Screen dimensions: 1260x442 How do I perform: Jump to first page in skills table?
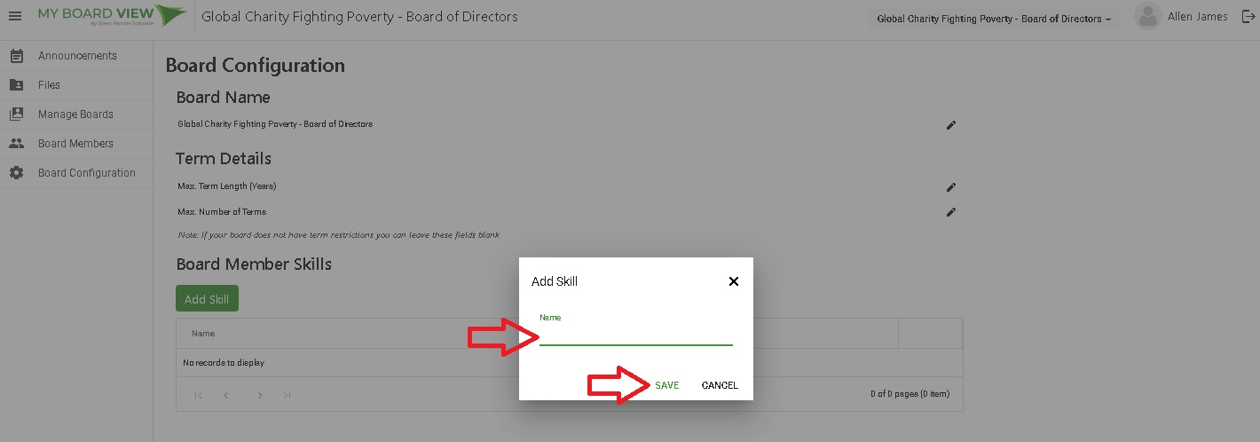(x=198, y=395)
